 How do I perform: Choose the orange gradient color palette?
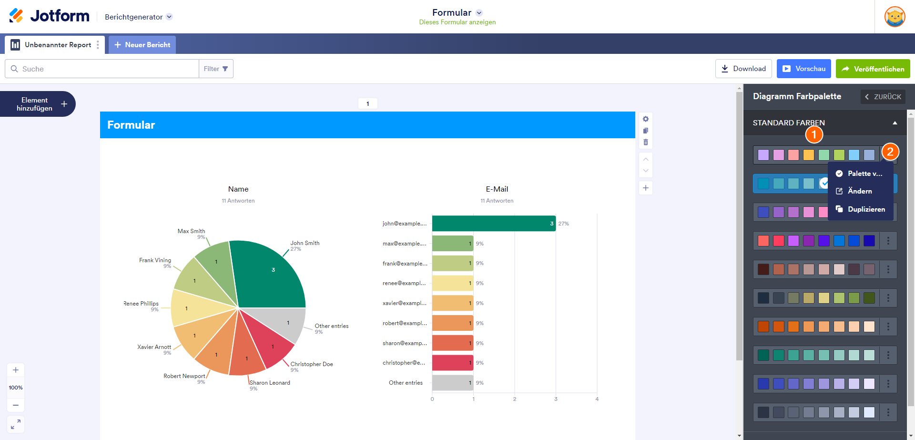(x=816, y=327)
